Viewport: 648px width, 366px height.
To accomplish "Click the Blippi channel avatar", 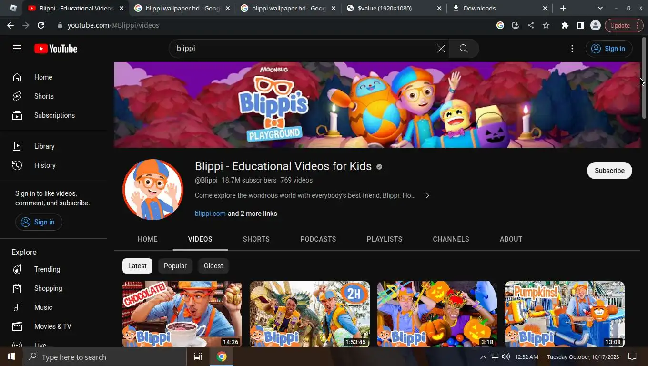I will [x=153, y=190].
